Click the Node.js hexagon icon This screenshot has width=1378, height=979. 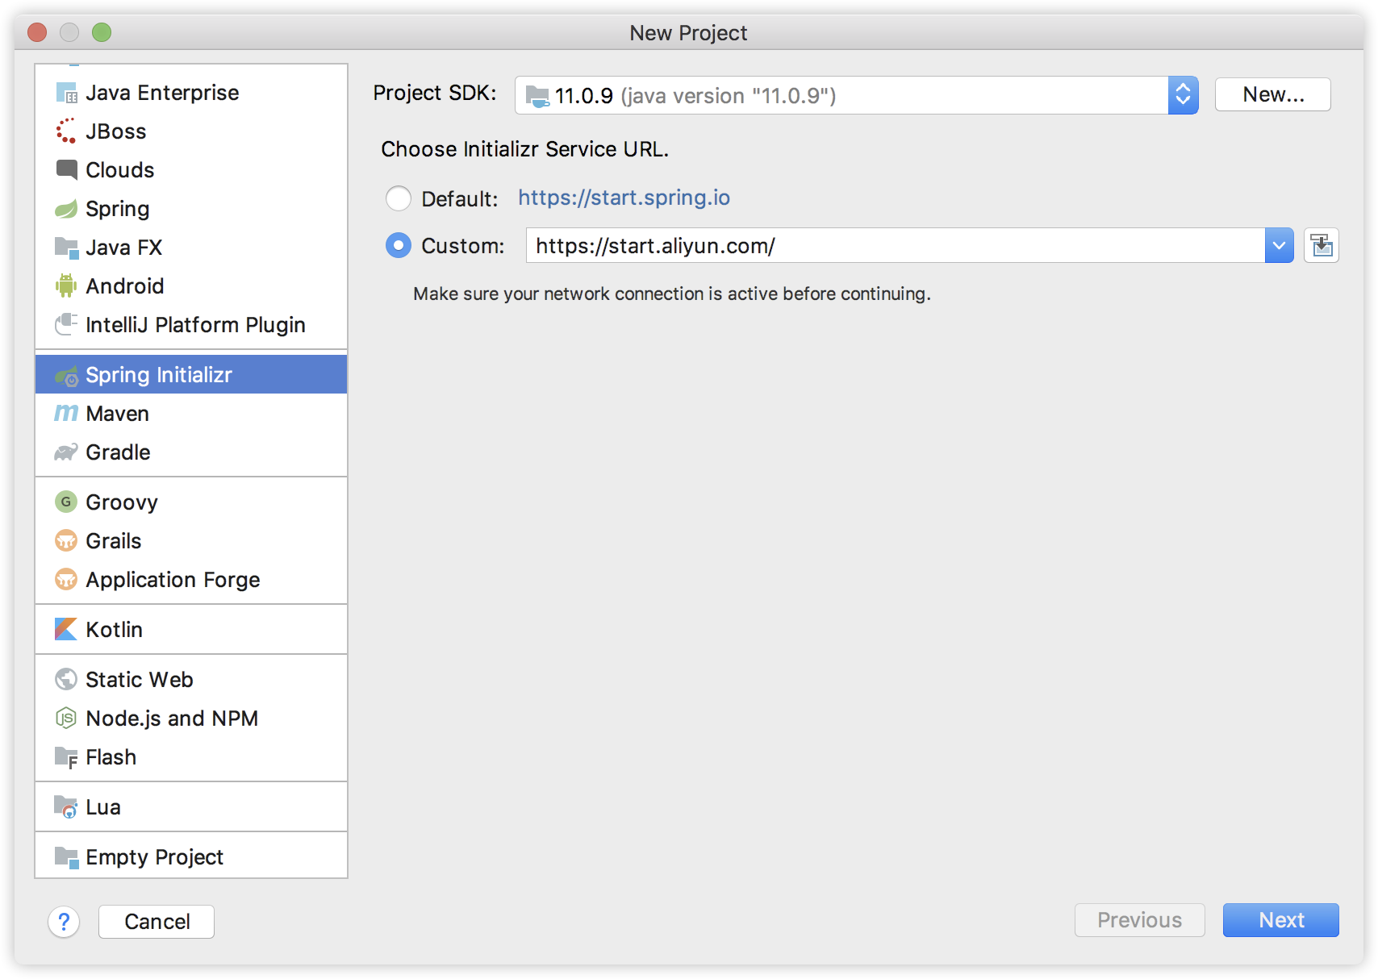(66, 718)
